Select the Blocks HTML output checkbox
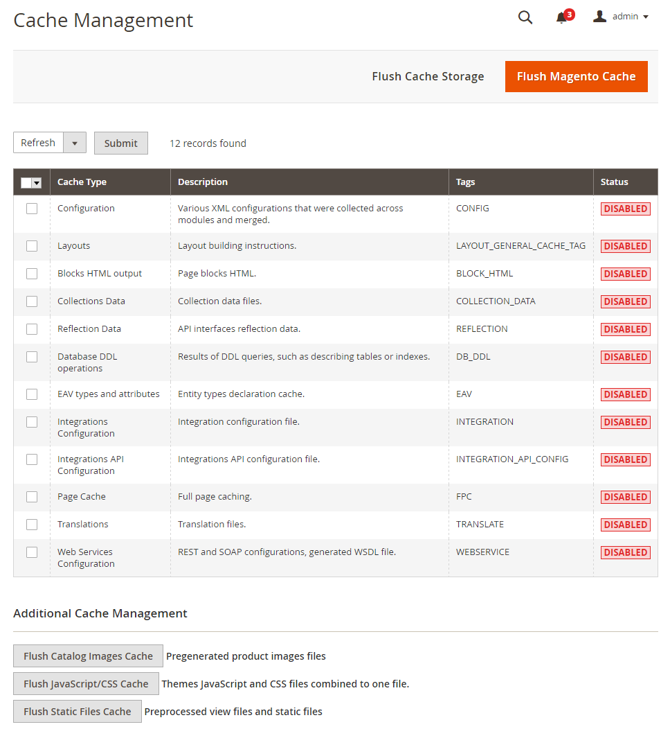 pyautogui.click(x=32, y=274)
